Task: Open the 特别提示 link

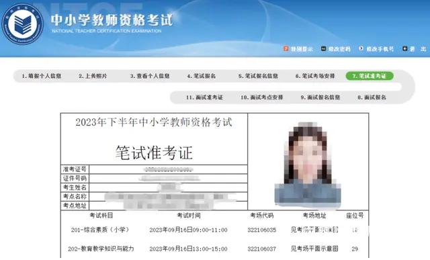Action: coord(302,49)
